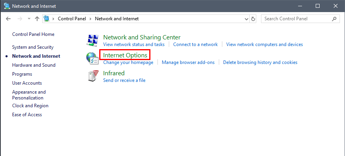
Task: Open Hardware and Sound category
Action: coord(34,65)
